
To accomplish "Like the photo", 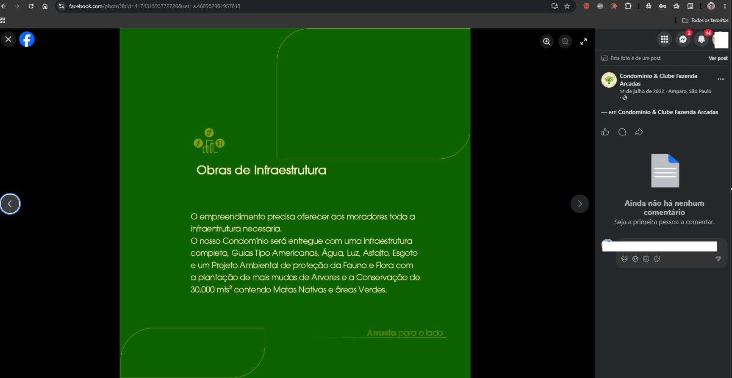I will point(605,132).
